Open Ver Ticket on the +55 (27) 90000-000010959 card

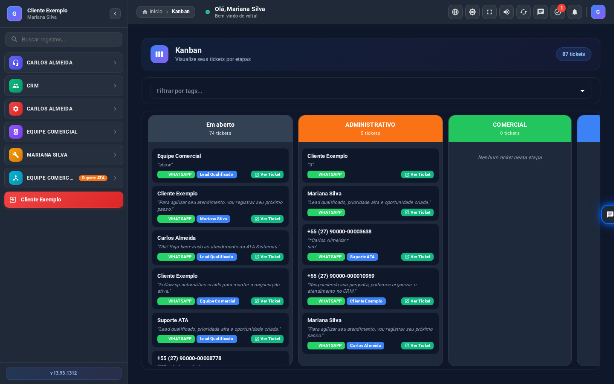click(417, 301)
